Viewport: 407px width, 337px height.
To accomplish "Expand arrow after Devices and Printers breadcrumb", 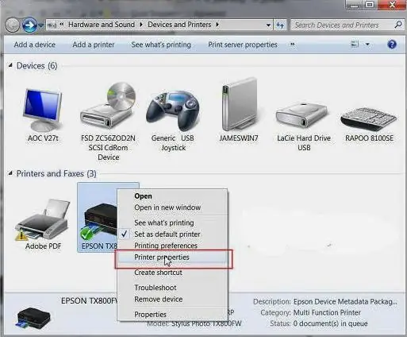I will tap(217, 25).
